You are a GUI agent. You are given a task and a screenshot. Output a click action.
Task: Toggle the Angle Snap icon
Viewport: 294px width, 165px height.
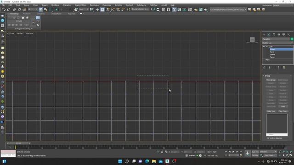click(x=113, y=10)
